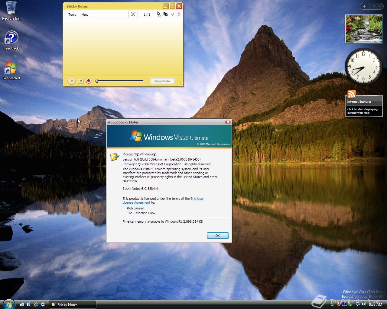Click Show Desktop in Quick Launch
The image size is (387, 309).
[22, 304]
